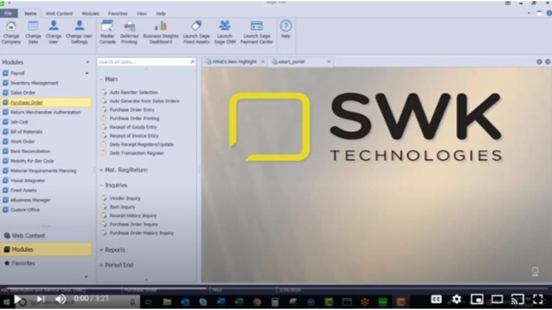Open Change User Settings
This screenshot has width=552, height=310.
coord(79,32)
